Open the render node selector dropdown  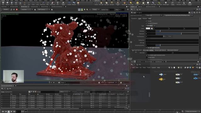[x=27, y=9]
